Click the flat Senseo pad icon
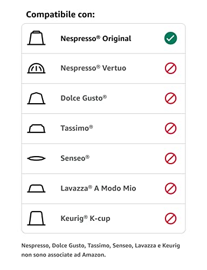The width and height of the screenshot is (207, 270). click(x=36, y=158)
